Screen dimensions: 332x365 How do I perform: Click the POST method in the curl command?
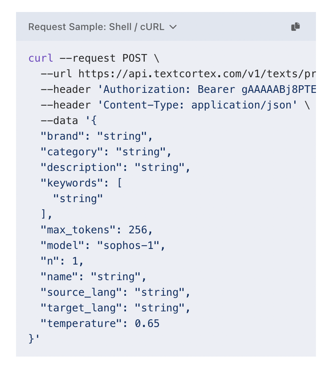[134, 58]
